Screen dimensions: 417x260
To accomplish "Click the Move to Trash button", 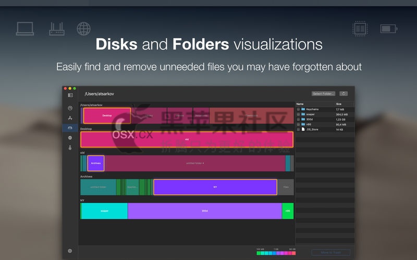I will (331, 252).
